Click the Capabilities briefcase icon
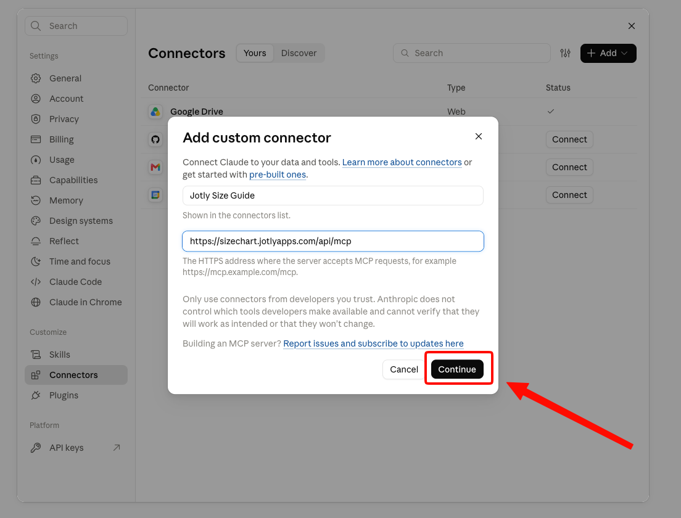This screenshot has height=518, width=681. click(x=36, y=180)
